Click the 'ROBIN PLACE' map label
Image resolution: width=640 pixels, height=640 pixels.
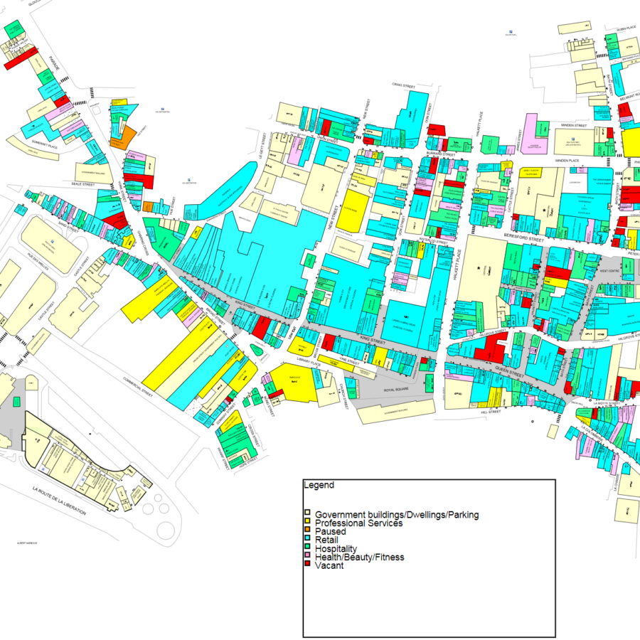pyautogui.click(x=626, y=29)
